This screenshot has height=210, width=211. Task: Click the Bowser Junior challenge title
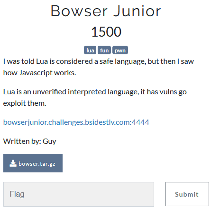[x=106, y=11]
